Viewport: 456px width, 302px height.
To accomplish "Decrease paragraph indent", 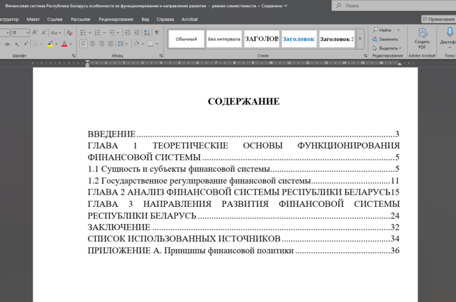I will click(x=128, y=33).
